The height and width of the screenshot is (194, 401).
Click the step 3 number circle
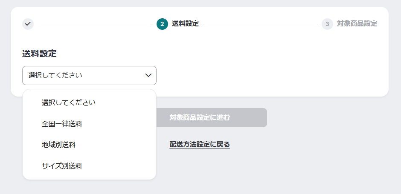click(x=327, y=24)
